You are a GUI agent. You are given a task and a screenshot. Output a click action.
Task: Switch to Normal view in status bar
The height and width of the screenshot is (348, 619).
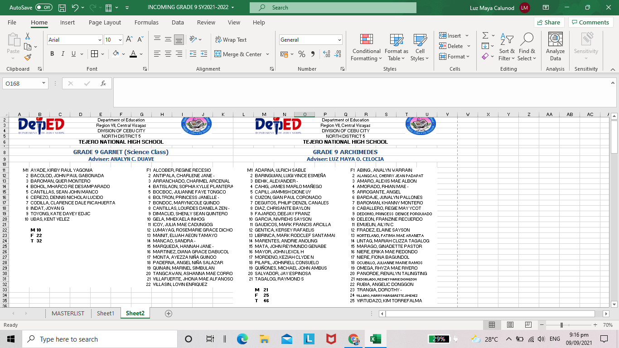coord(492,325)
